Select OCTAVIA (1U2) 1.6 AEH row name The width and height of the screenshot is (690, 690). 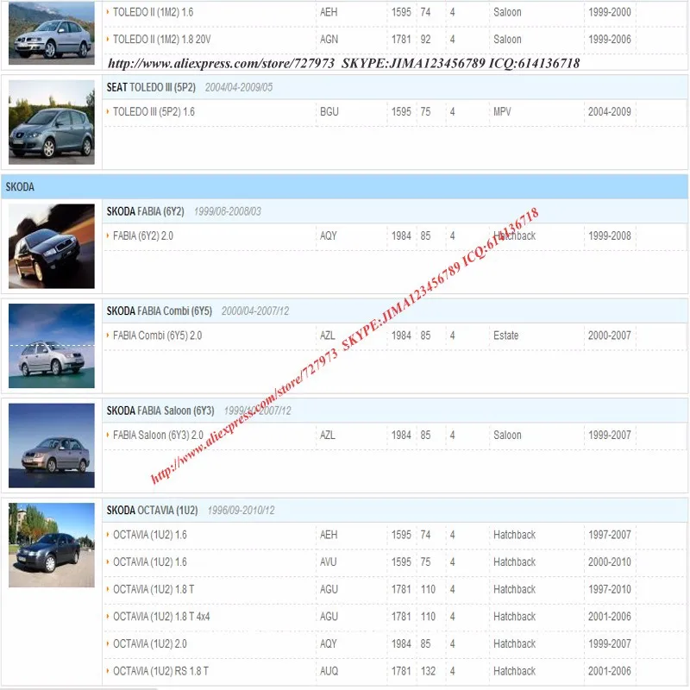pos(149,535)
